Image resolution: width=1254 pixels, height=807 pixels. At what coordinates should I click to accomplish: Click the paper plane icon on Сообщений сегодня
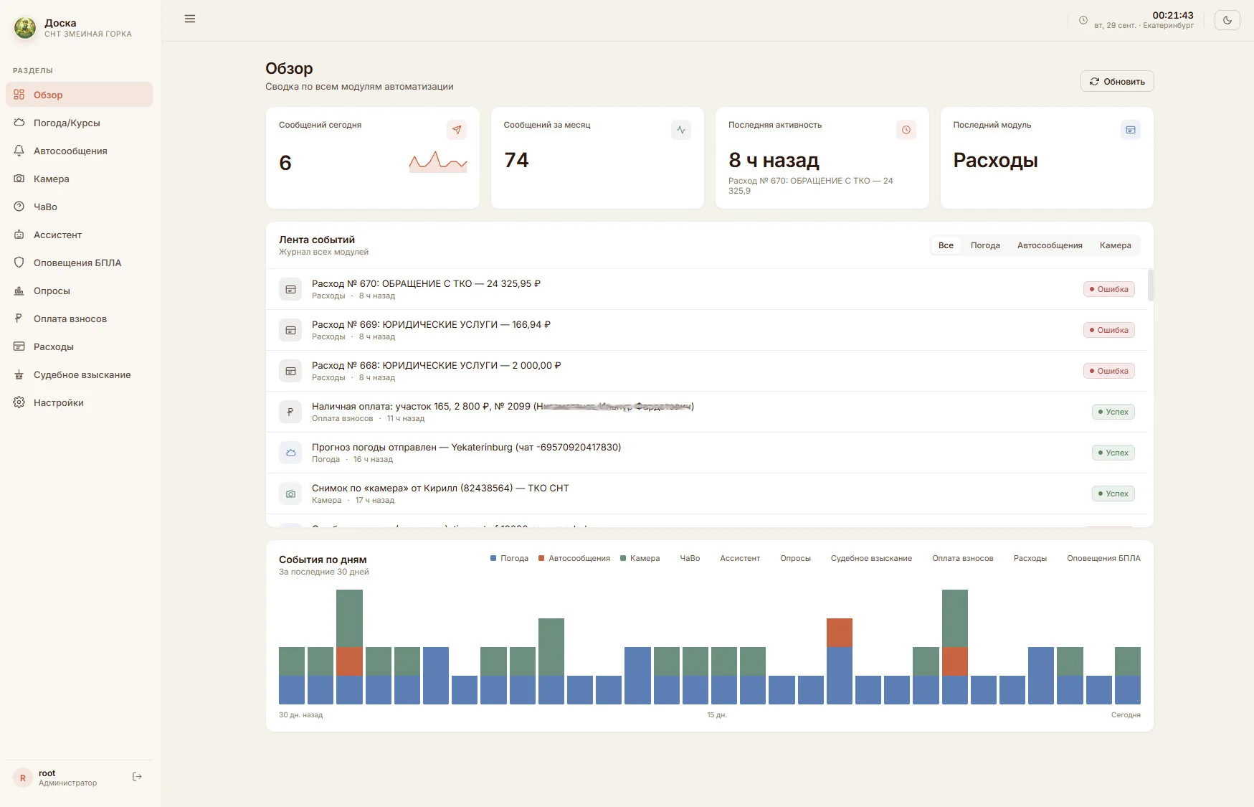(x=457, y=130)
